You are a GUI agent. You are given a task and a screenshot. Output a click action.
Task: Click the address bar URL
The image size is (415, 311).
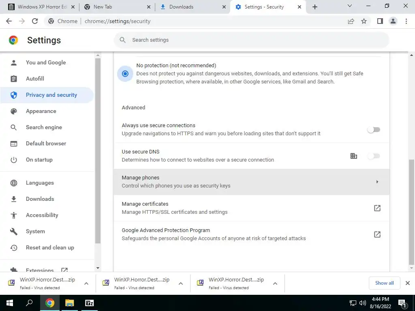pyautogui.click(x=118, y=21)
